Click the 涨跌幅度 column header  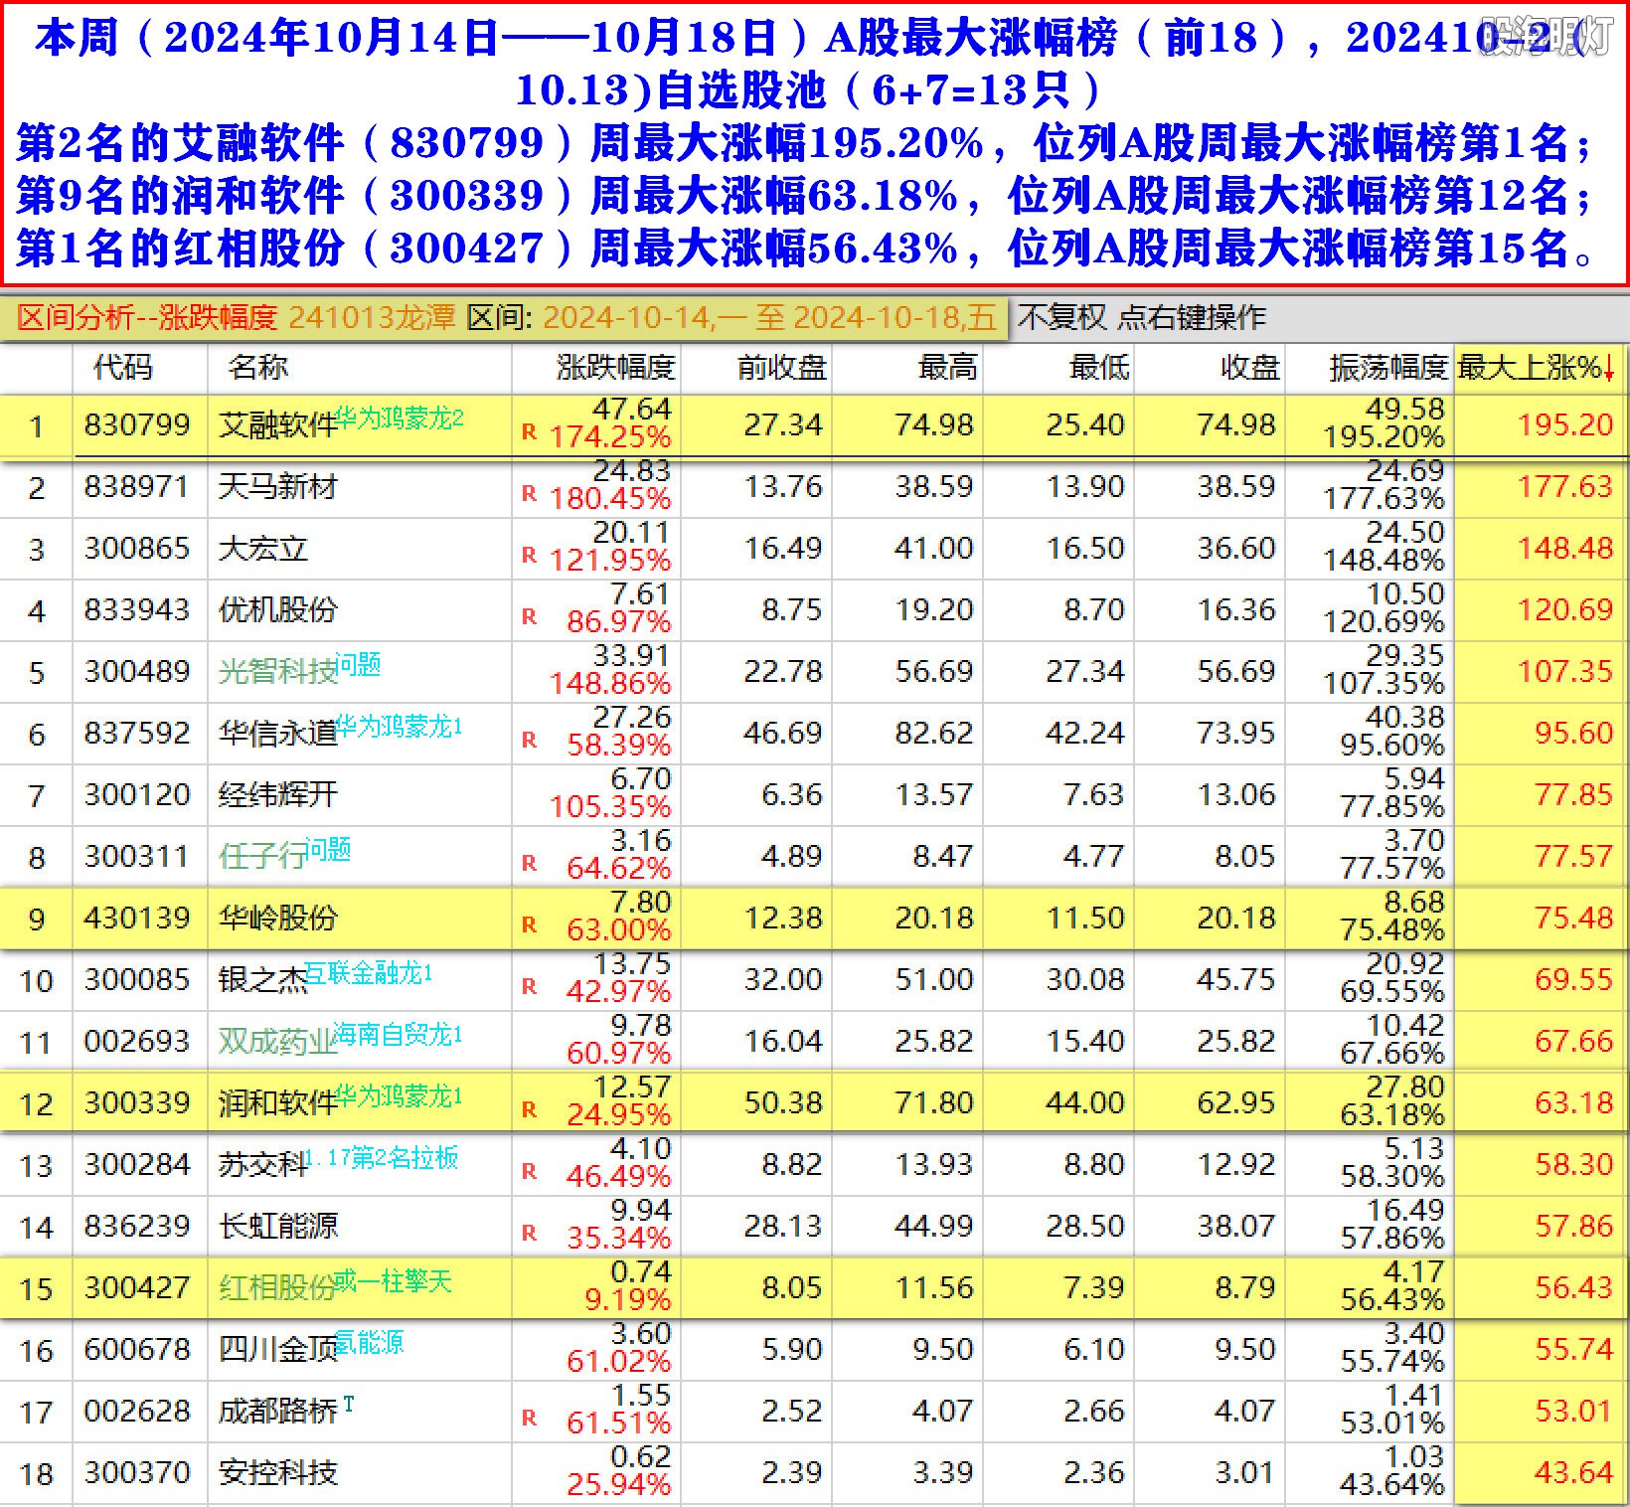(615, 368)
